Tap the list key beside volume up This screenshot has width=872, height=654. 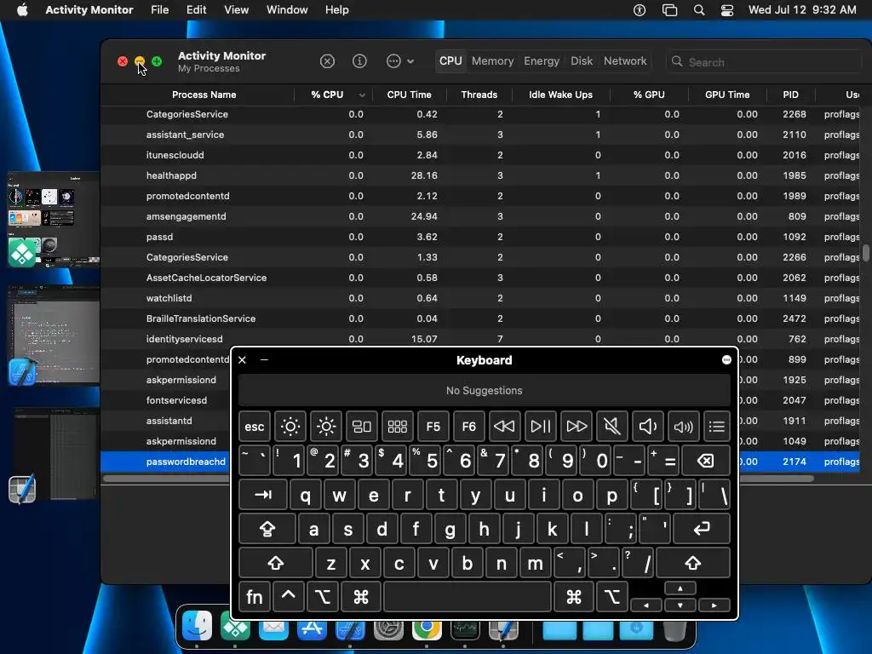(x=717, y=427)
